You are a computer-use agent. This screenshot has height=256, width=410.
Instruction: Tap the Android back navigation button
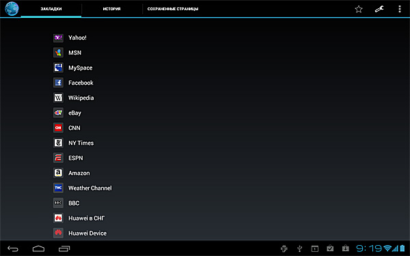point(13,248)
